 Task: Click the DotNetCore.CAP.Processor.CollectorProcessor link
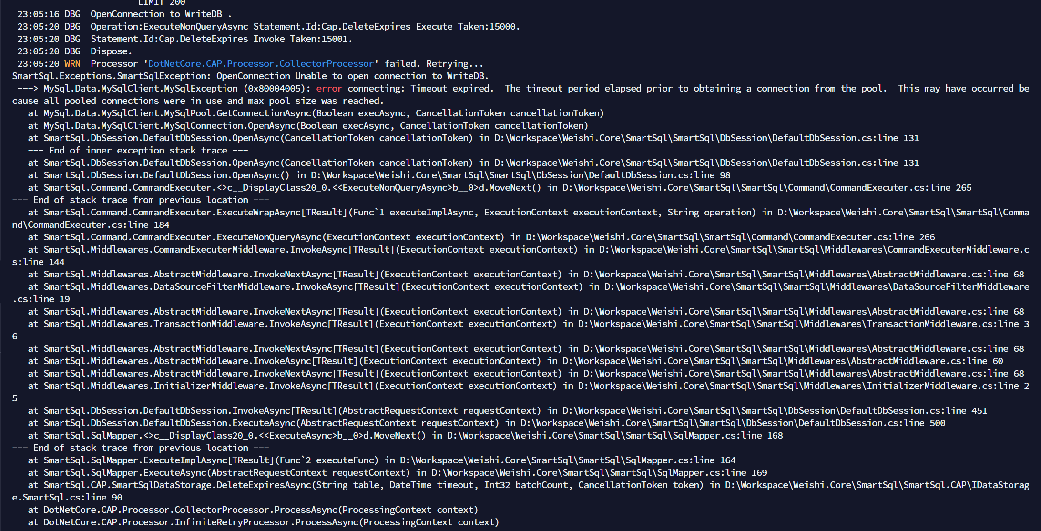[260, 63]
